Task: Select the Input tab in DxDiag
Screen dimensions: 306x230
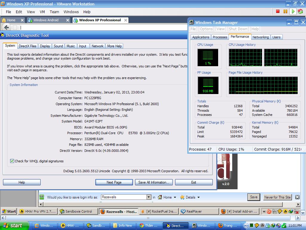Action: point(82,46)
